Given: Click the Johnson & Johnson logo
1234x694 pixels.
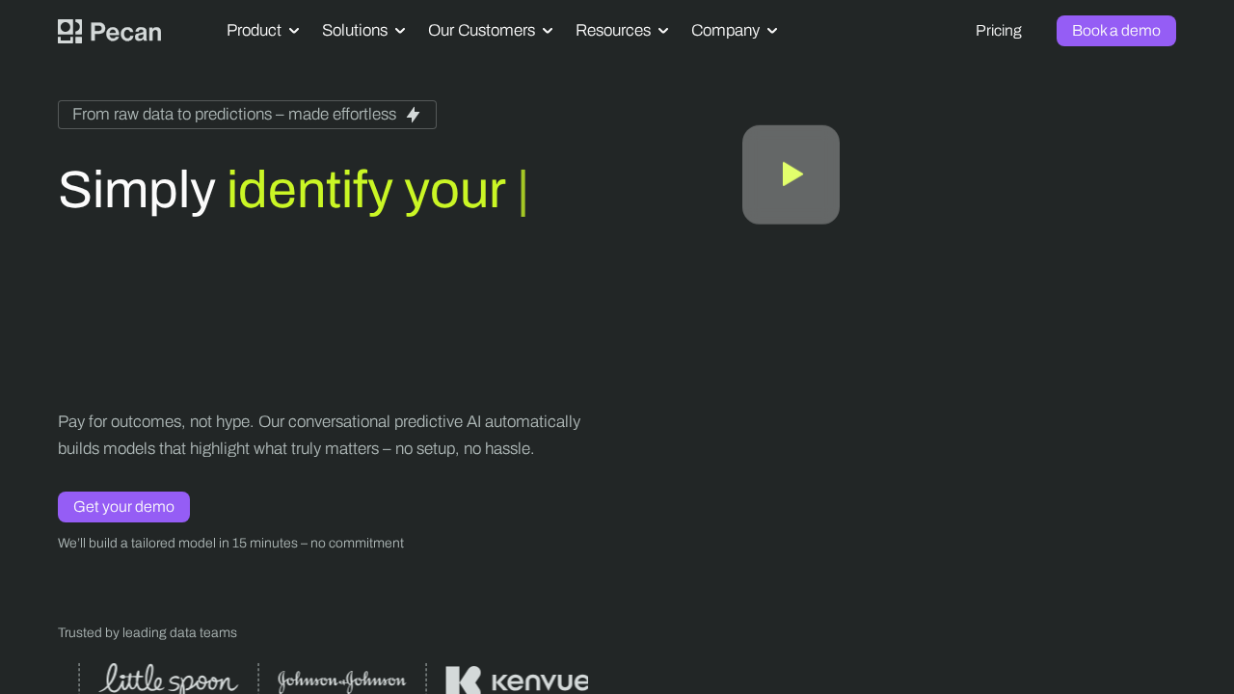Looking at the screenshot, I should pos(341,680).
